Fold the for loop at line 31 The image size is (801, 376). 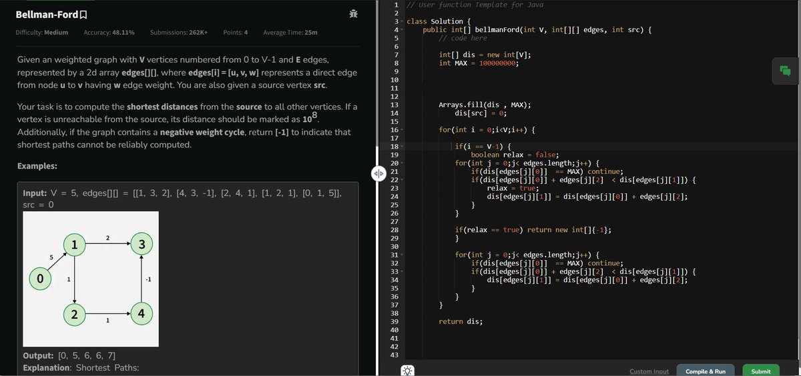400,255
